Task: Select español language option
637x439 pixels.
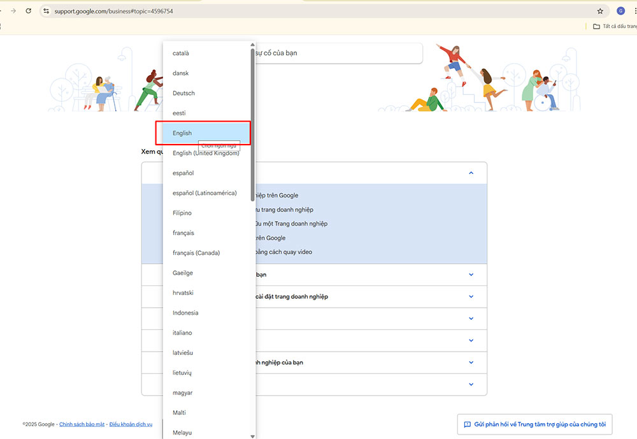Action: tap(207, 173)
